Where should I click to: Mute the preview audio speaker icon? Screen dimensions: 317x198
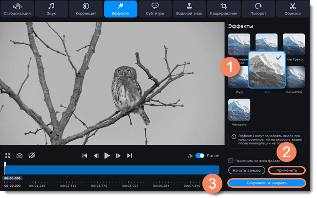[x=31, y=156]
